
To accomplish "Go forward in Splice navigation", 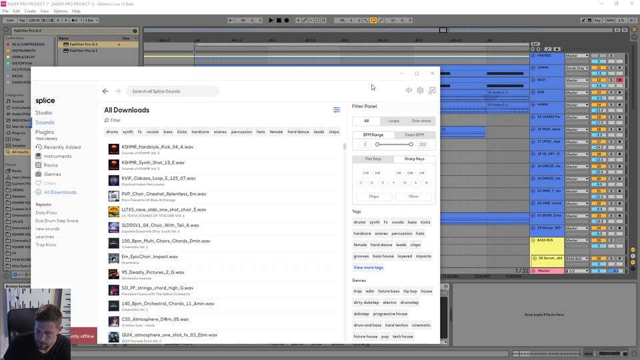I will pos(117,91).
